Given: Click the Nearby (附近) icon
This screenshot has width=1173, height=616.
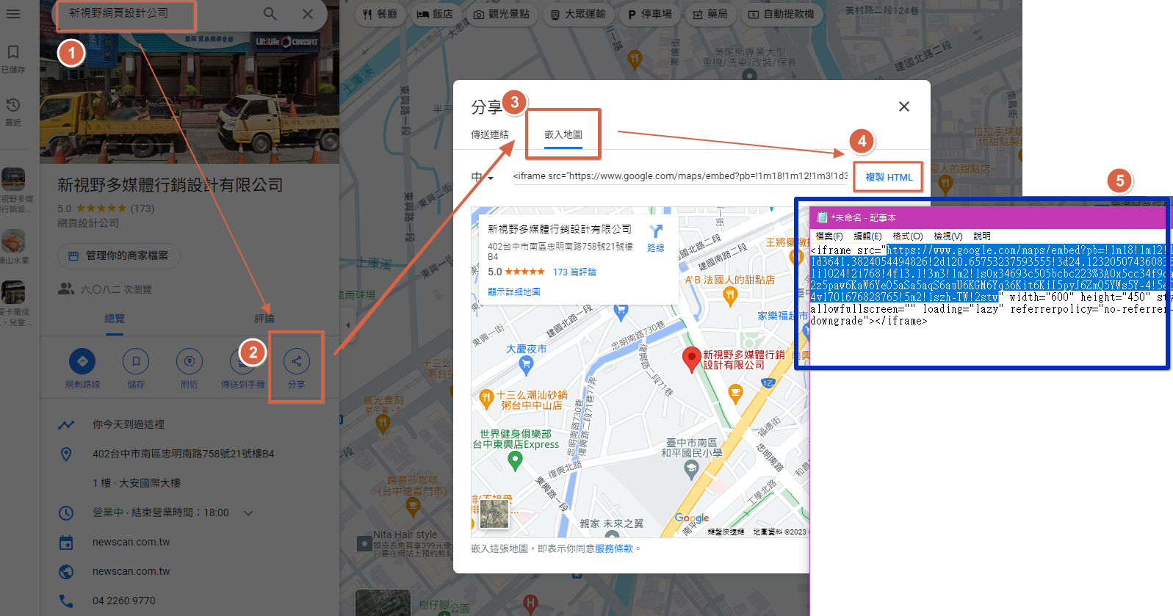Looking at the screenshot, I should [190, 360].
